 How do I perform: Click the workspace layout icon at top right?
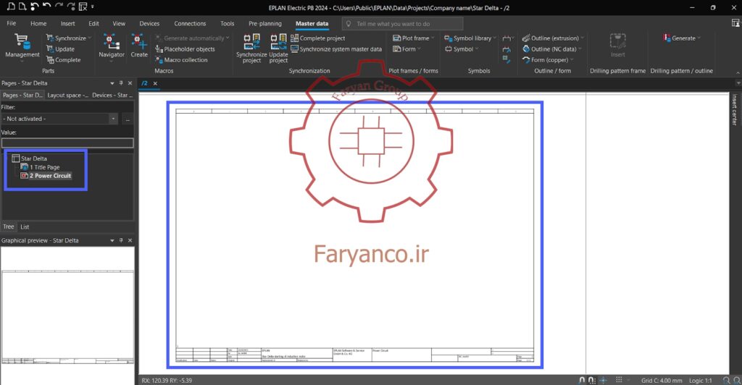tap(736, 22)
